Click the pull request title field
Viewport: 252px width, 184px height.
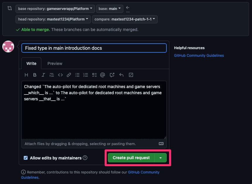pos(94,48)
